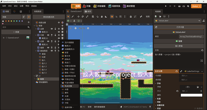Click the 新建 button
Screen dimensions: 207x110
16,32
